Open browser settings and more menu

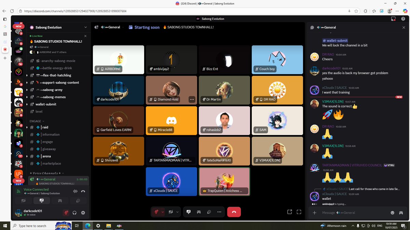click(x=397, y=11)
